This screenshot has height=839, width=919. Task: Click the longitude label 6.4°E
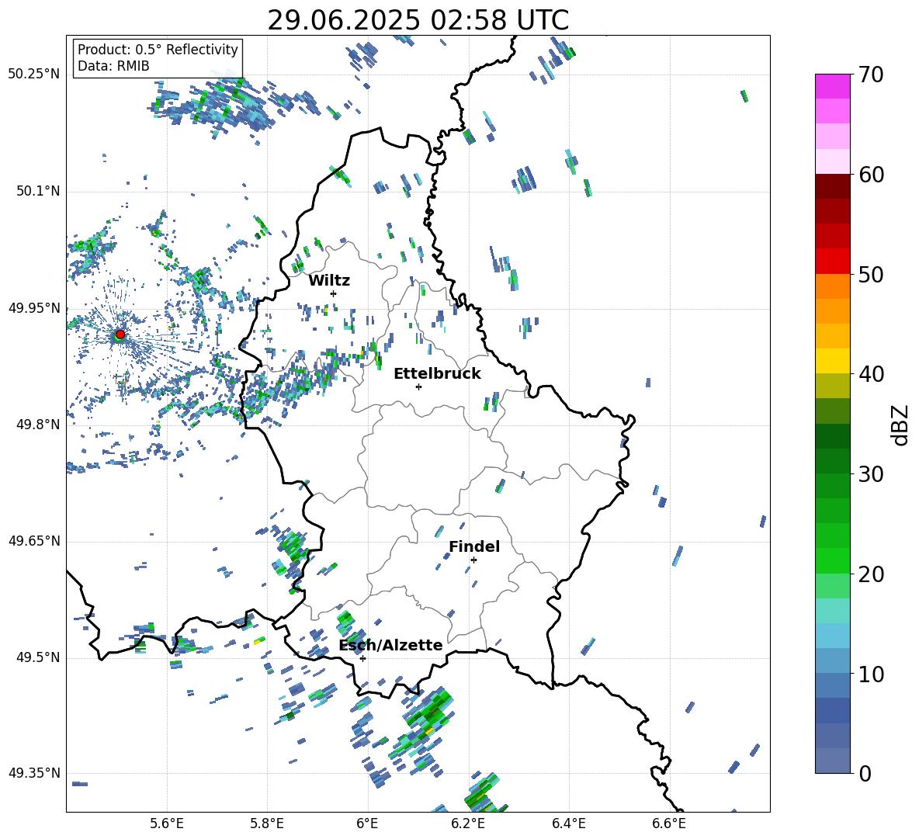tap(569, 823)
